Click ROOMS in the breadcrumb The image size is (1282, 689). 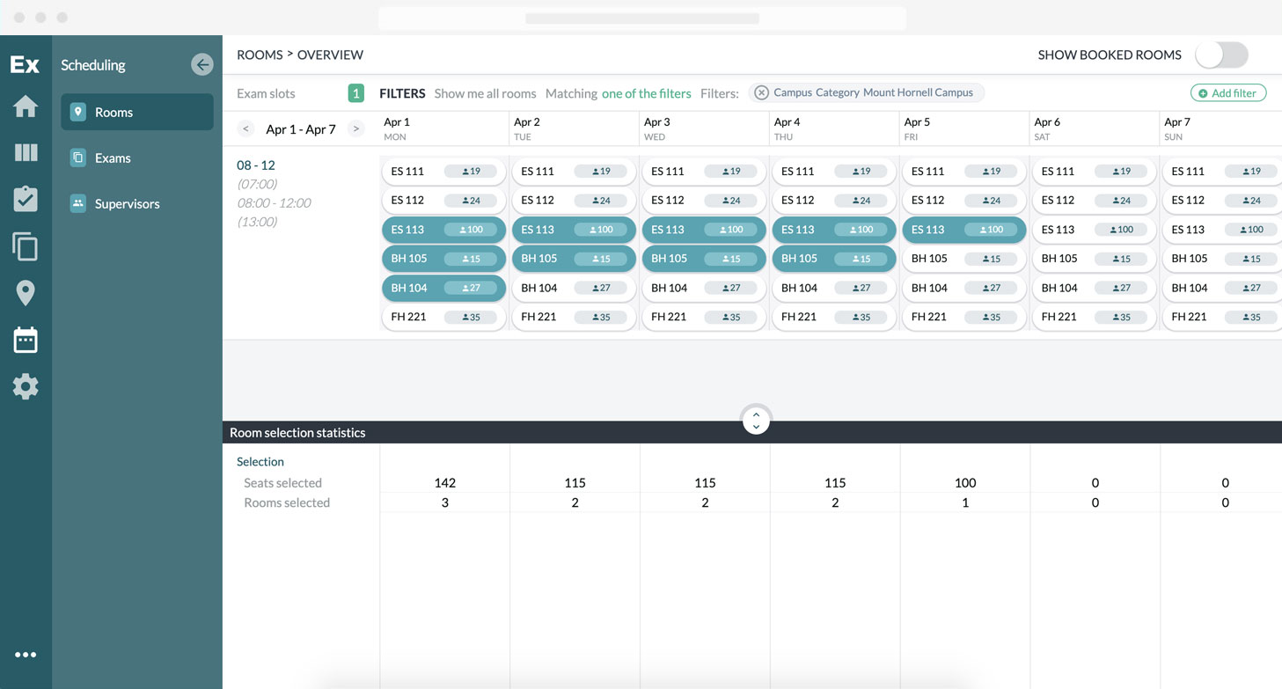pos(260,55)
